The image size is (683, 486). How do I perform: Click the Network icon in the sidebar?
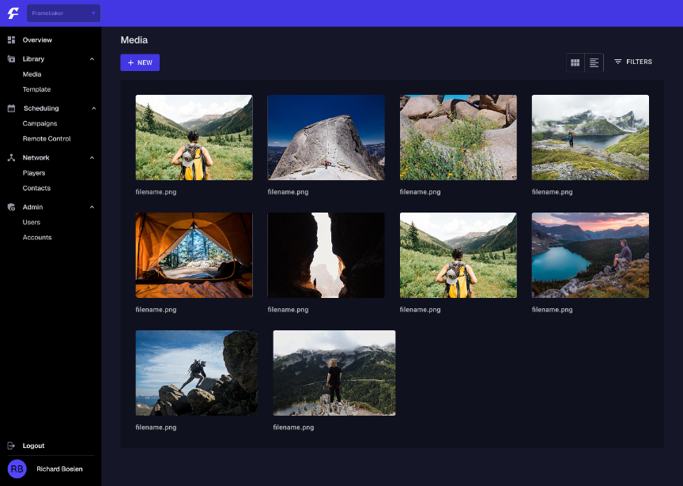pyautogui.click(x=10, y=157)
